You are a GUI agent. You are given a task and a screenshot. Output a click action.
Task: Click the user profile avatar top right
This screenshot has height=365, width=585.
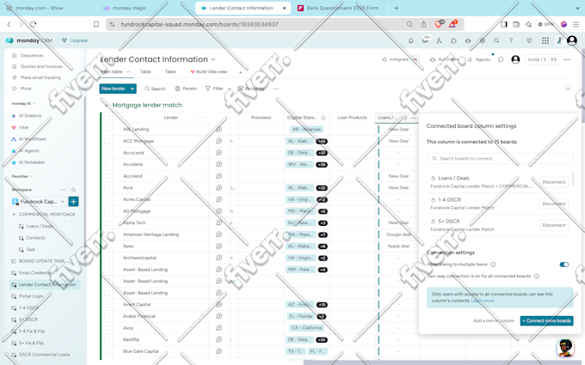pos(572,40)
